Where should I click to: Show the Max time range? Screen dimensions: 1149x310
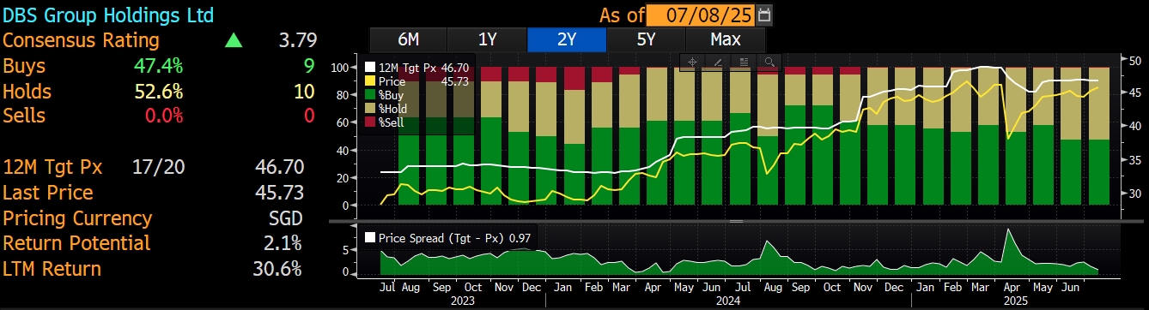click(x=726, y=39)
